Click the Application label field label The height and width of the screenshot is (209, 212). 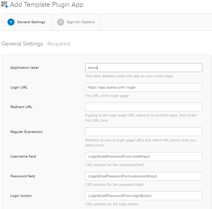24,68
